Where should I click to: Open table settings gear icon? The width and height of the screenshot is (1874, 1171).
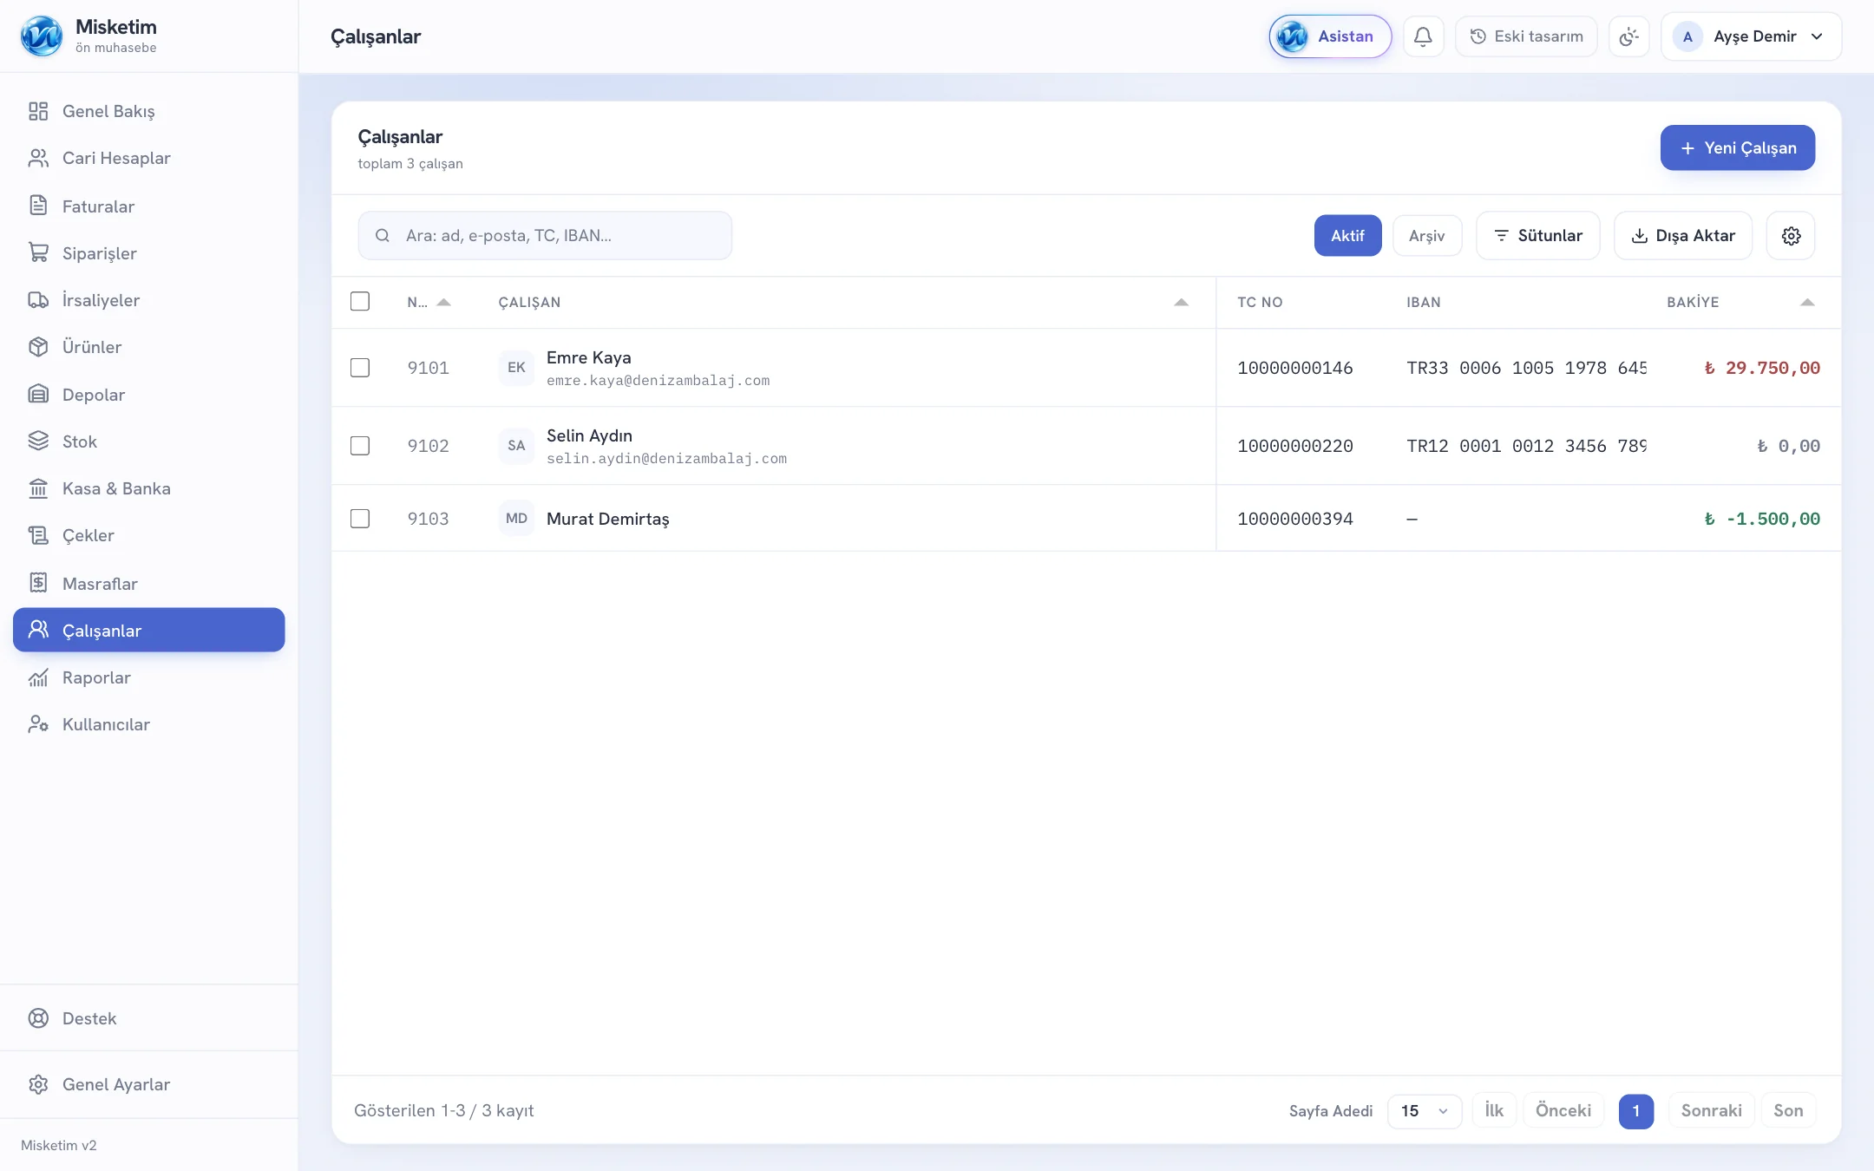click(x=1791, y=236)
